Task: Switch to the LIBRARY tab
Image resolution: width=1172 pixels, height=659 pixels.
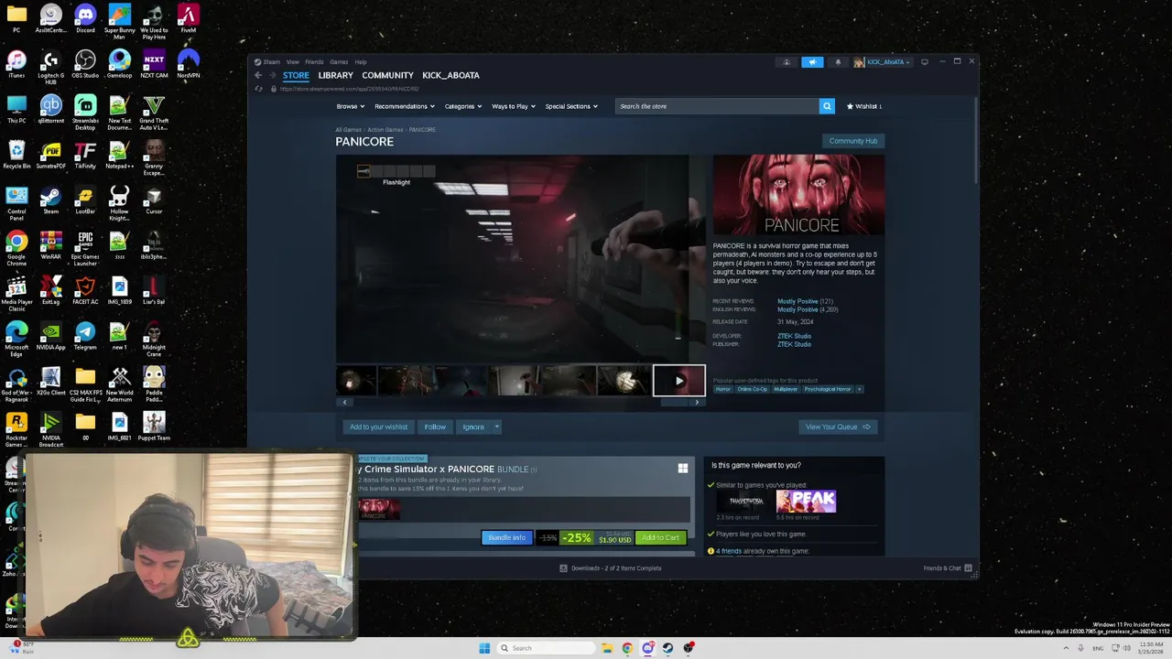Action: 335,75
